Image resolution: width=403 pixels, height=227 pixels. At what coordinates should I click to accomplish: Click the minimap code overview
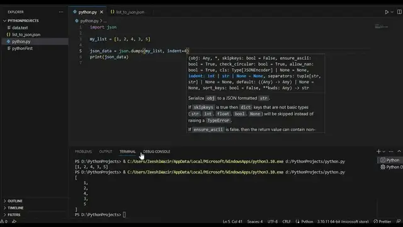(382, 26)
